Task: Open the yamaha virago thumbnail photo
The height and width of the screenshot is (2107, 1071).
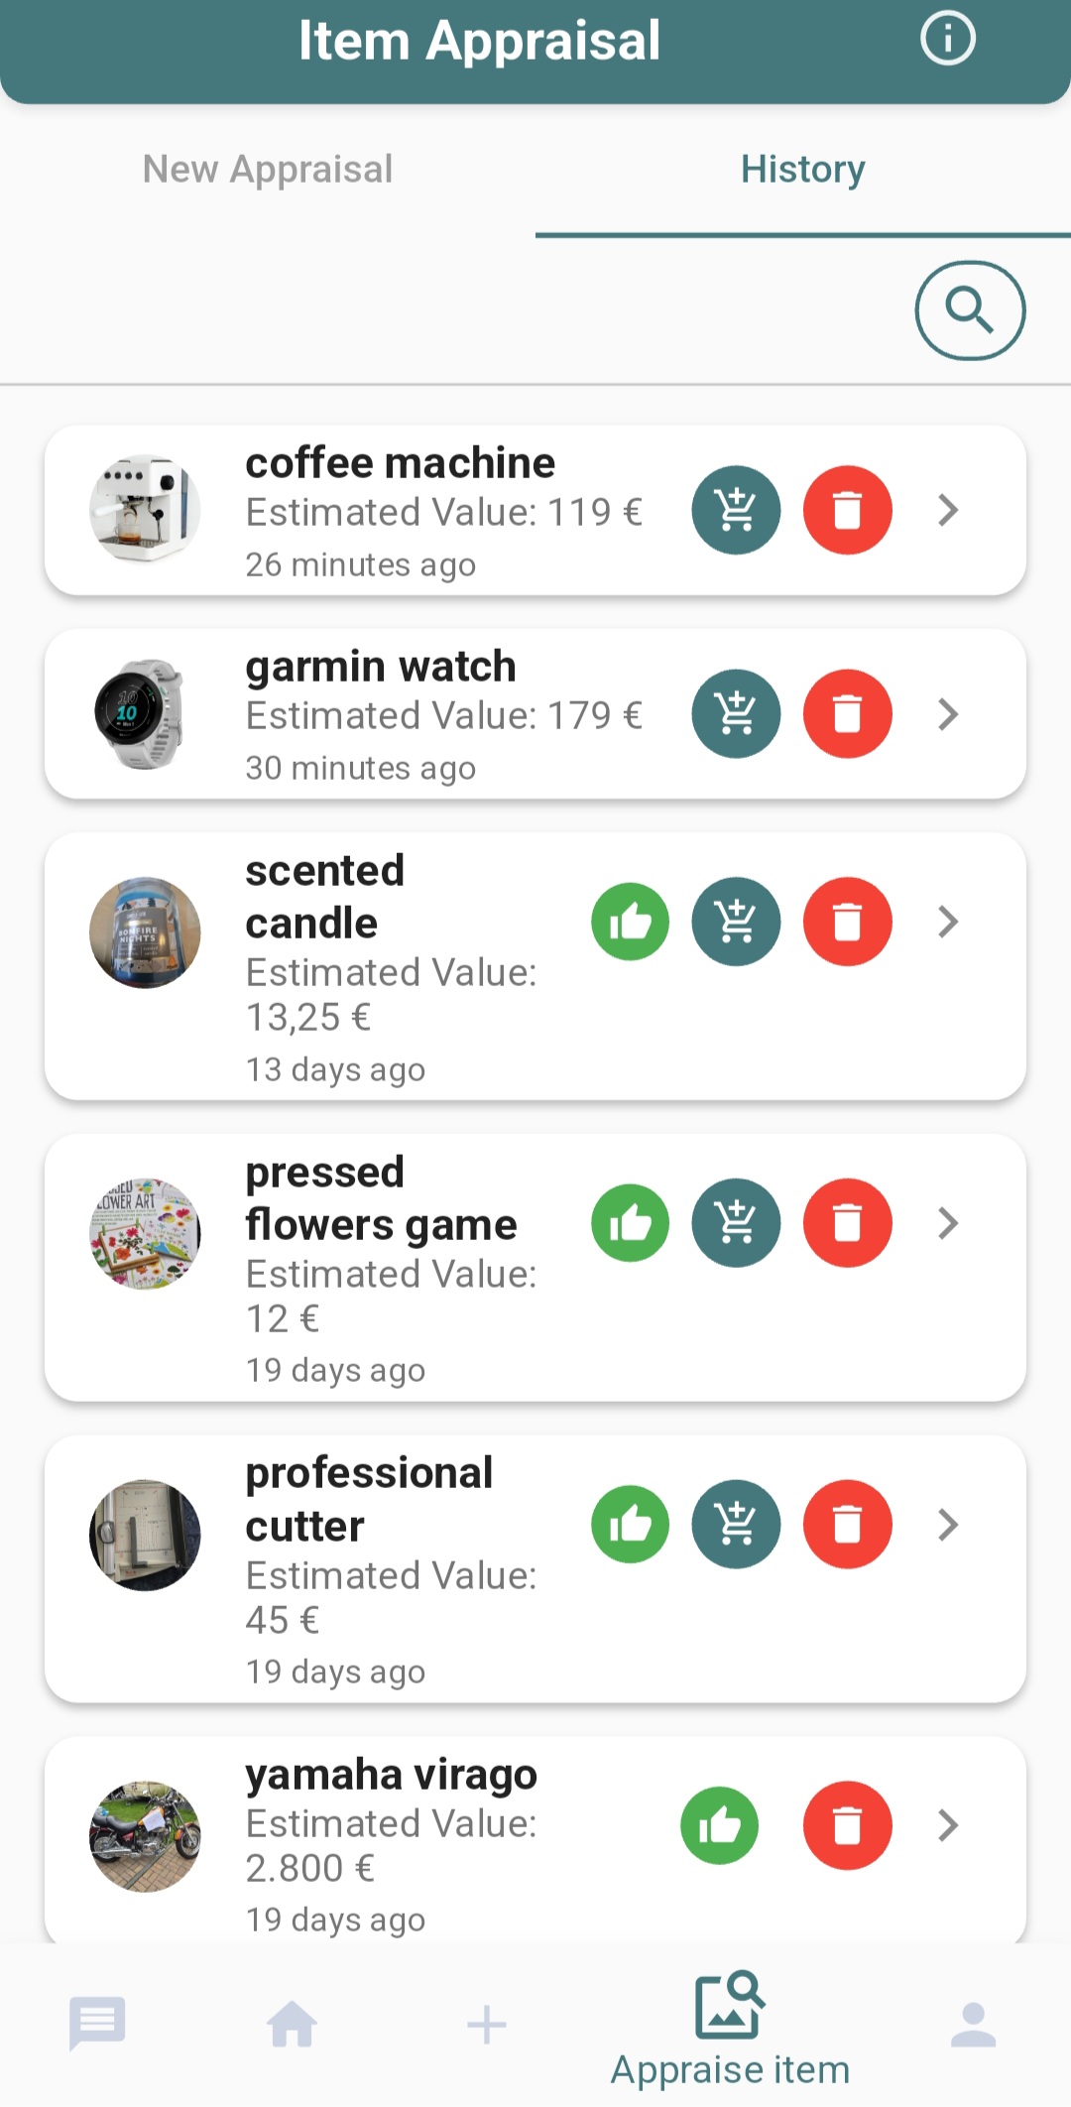Action: [145, 1836]
